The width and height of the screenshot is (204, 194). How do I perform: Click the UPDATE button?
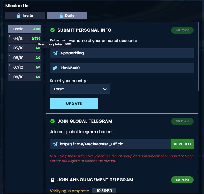point(74,104)
